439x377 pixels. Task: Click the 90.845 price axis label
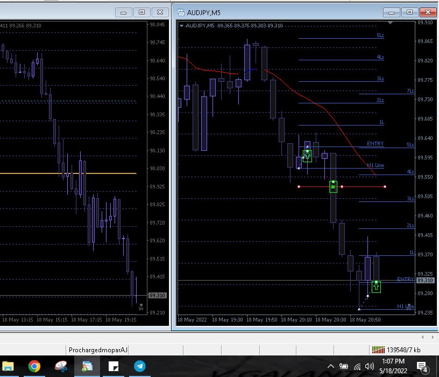(x=157, y=24)
